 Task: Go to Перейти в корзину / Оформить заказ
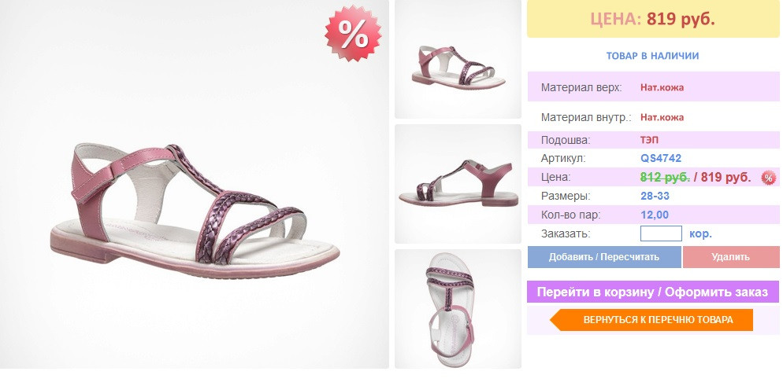tap(653, 292)
